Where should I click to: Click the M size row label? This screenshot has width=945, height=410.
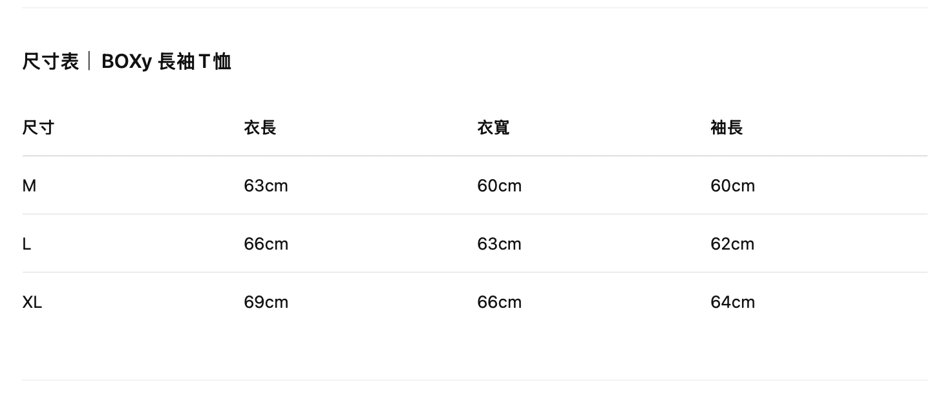tap(29, 186)
